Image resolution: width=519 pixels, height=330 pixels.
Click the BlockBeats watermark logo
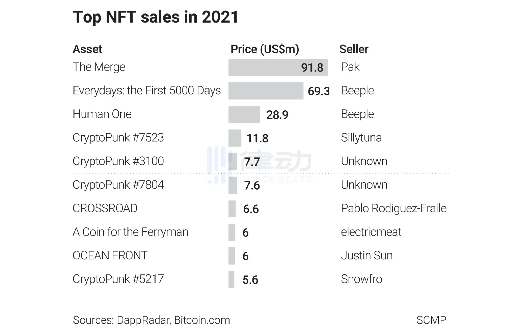pos(260,165)
